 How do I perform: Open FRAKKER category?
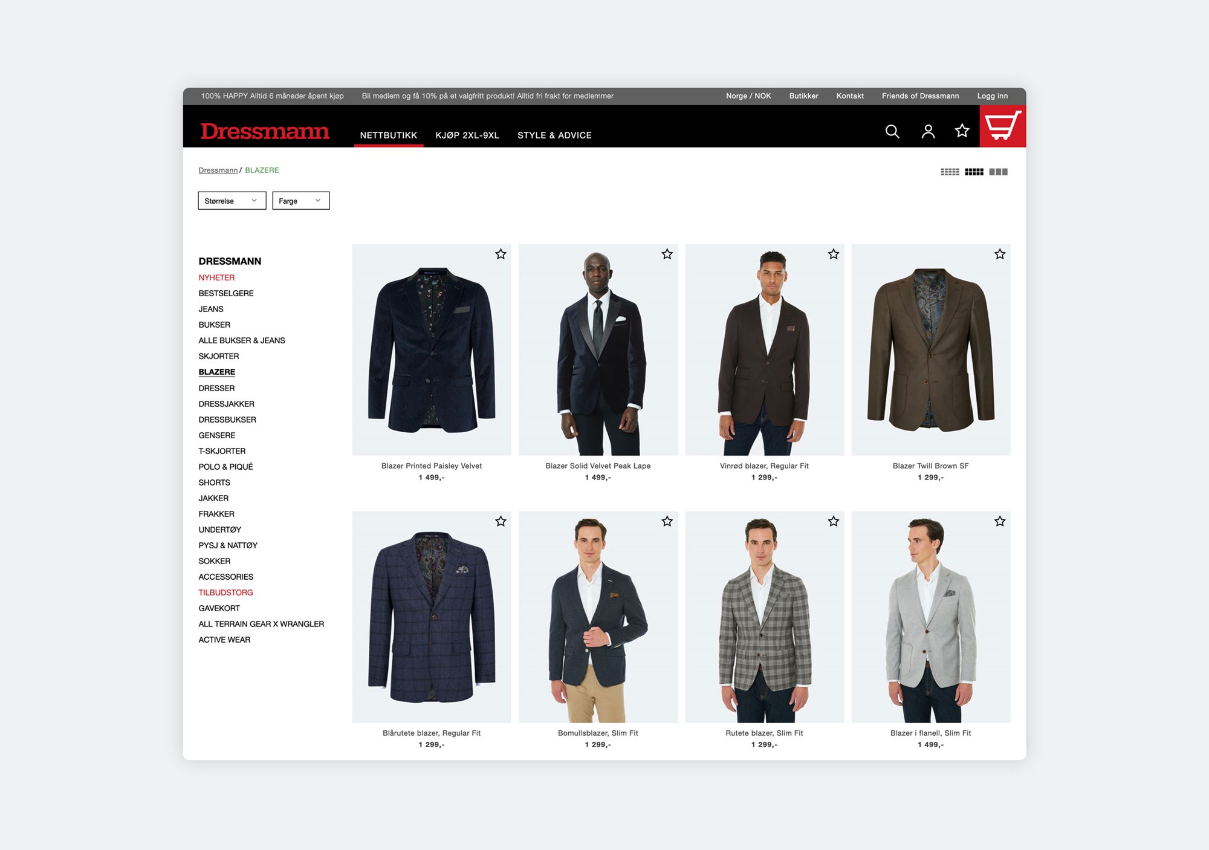tap(216, 514)
